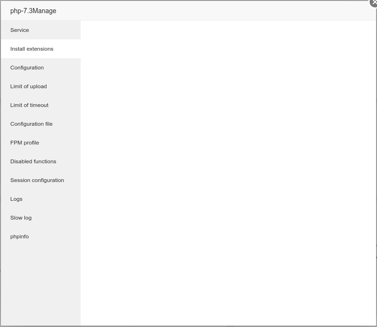This screenshot has height=327, width=377.
Task: Close the php-7.3 Manage dialog
Action: [374, 3]
